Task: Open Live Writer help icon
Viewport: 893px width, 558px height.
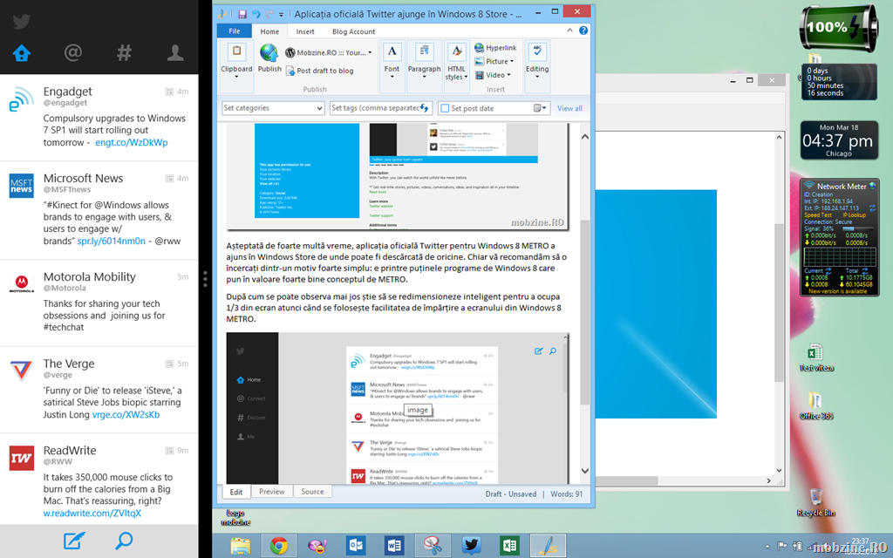Action: (583, 31)
